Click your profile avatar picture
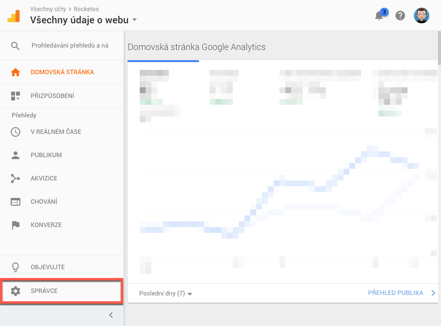The image size is (441, 326). (x=422, y=16)
